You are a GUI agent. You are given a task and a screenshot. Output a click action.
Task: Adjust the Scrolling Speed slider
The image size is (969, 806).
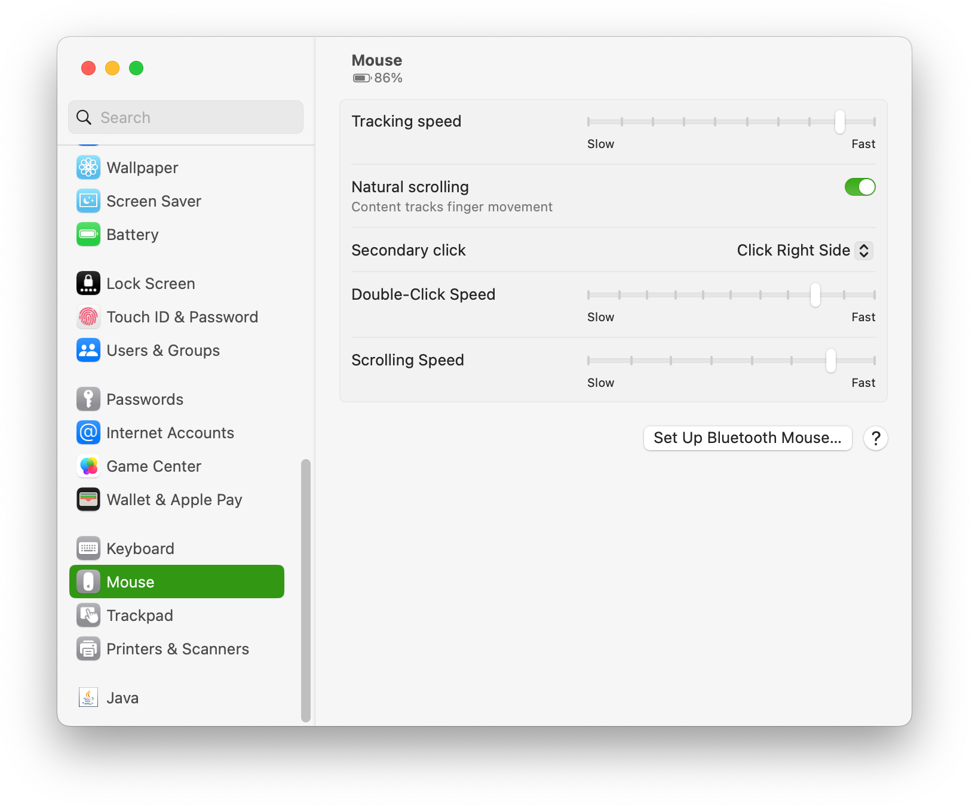(x=731, y=361)
